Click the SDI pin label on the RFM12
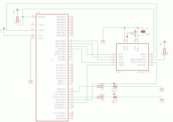 120,54
